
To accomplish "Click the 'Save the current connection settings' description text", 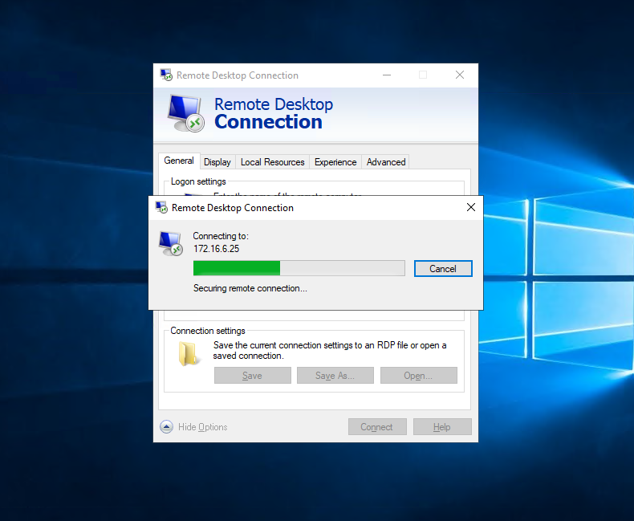I will [x=330, y=351].
